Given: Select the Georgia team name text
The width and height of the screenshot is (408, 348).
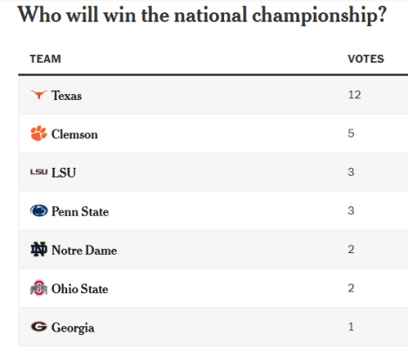Looking at the screenshot, I should tap(73, 328).
